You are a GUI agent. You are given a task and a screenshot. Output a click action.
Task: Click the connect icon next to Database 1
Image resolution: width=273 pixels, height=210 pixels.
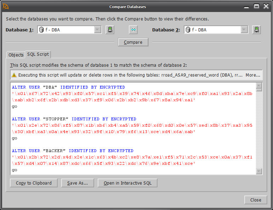110,30
